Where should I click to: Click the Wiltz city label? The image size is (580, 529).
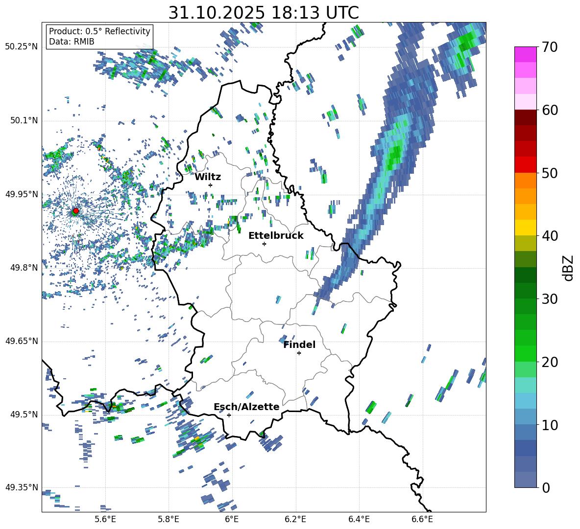[208, 177]
